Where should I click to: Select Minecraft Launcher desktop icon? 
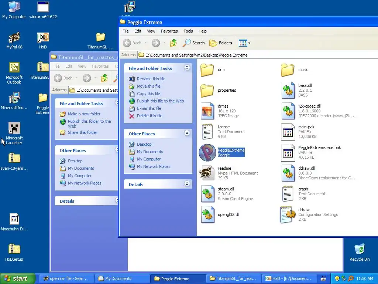click(14, 133)
